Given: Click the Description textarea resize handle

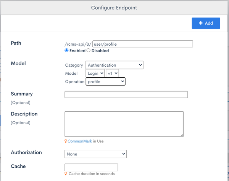Looking at the screenshot, I should click(x=182, y=135).
